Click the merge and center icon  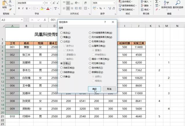point(86,8)
